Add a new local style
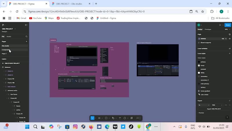 click(x=229, y=54)
